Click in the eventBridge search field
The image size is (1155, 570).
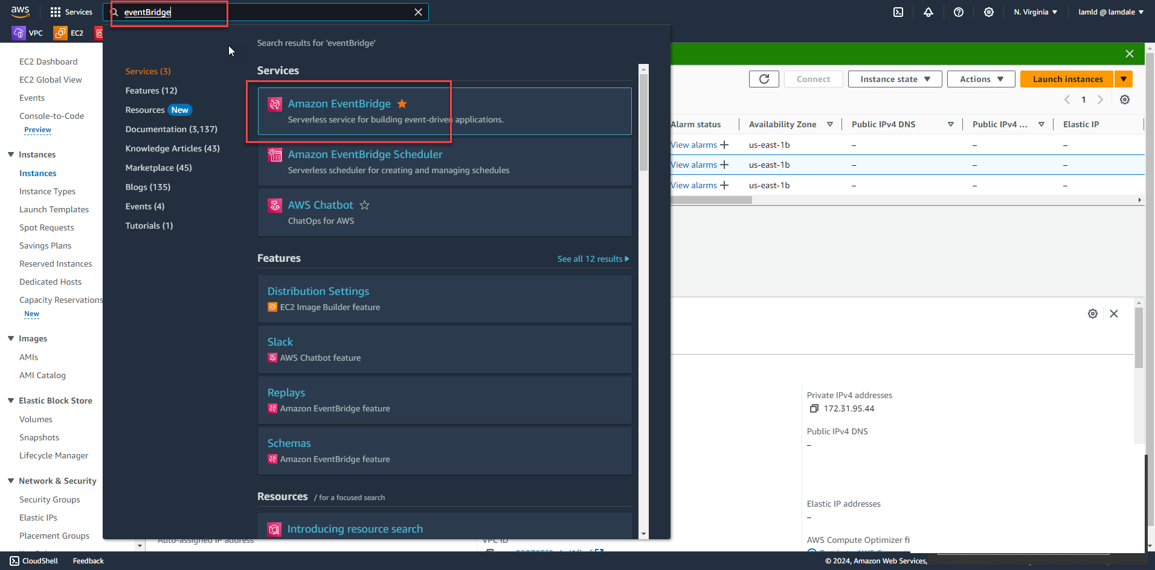[266, 12]
